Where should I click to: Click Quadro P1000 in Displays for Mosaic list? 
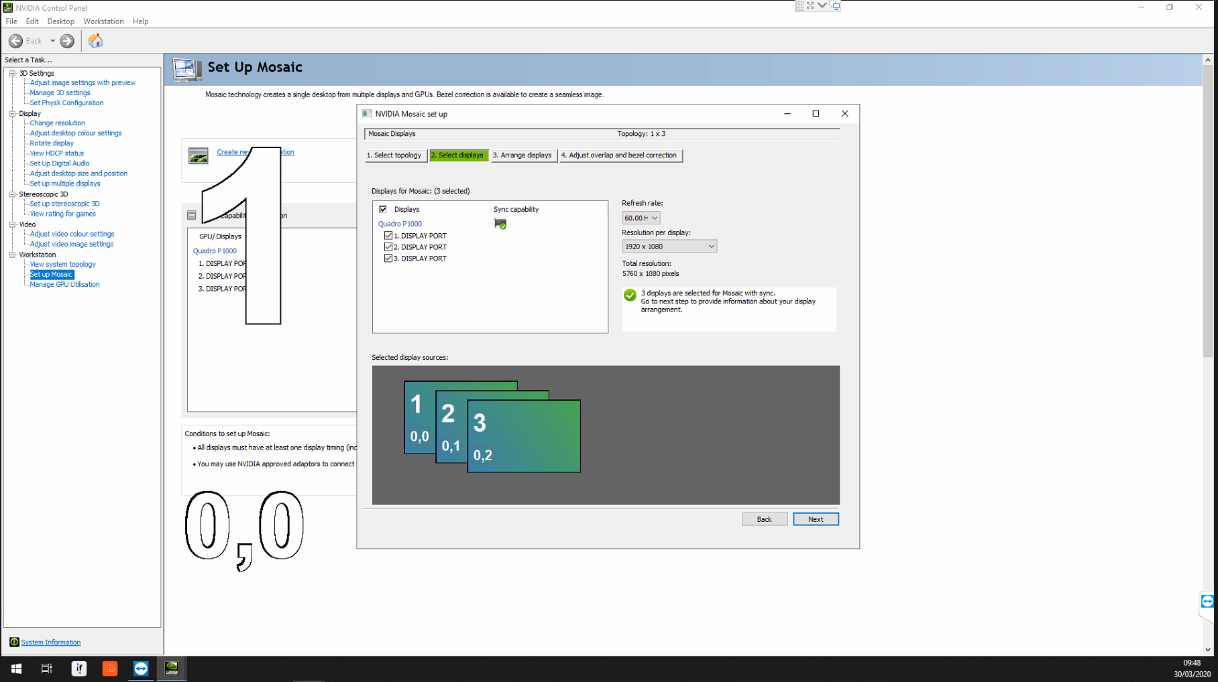point(400,224)
